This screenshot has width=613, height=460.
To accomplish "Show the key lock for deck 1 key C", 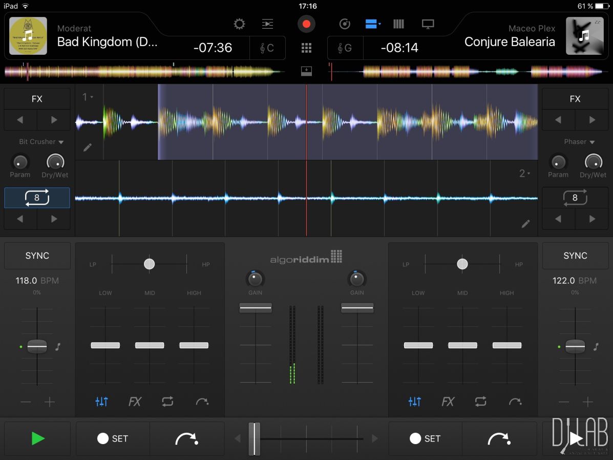I will click(268, 48).
